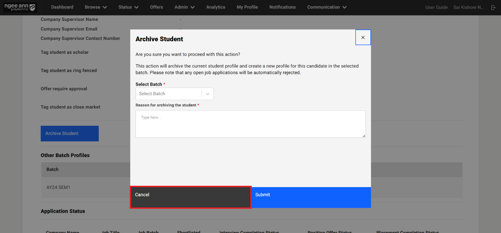
Task: Submit the Archive Student form
Action: (x=311, y=197)
